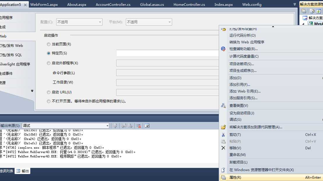Click the paste icon beside 粘贴
Screen dimensions: 323x181
(x=223, y=141)
